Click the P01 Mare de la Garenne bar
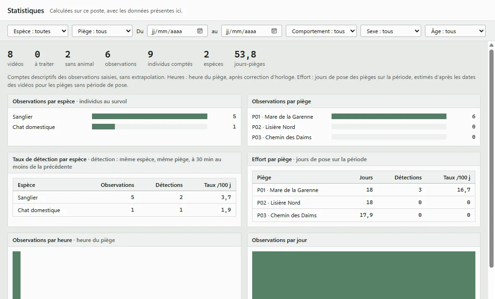This screenshot has height=299, width=495. 389,116
